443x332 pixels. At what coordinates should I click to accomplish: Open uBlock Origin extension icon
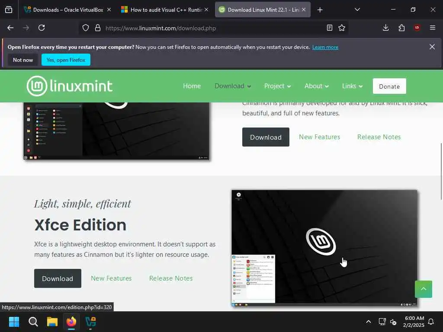(417, 28)
